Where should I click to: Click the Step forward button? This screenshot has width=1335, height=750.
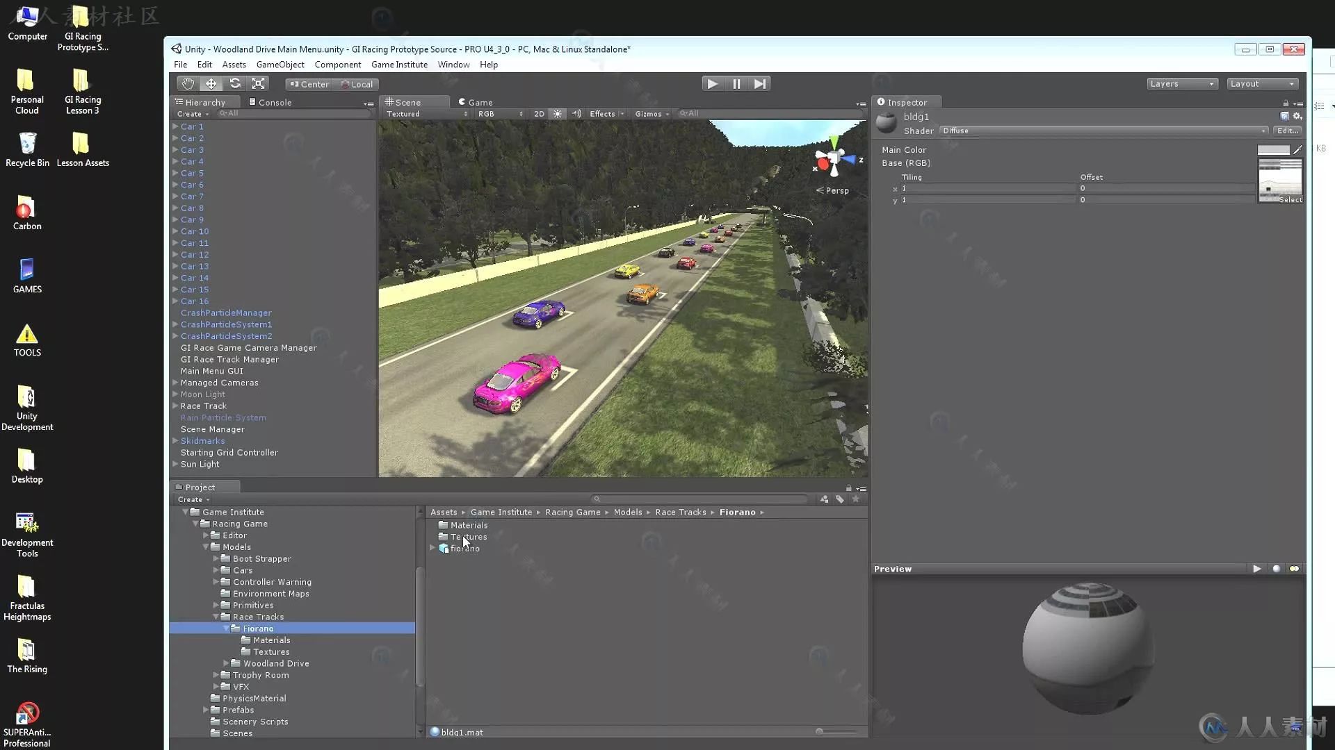click(760, 84)
